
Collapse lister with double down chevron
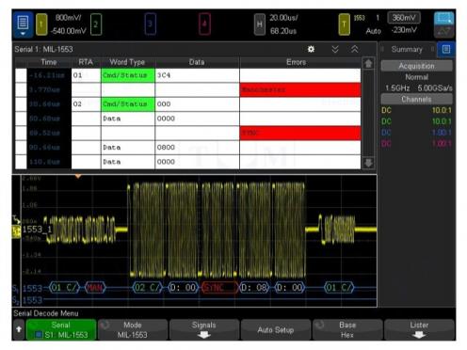click(335, 49)
